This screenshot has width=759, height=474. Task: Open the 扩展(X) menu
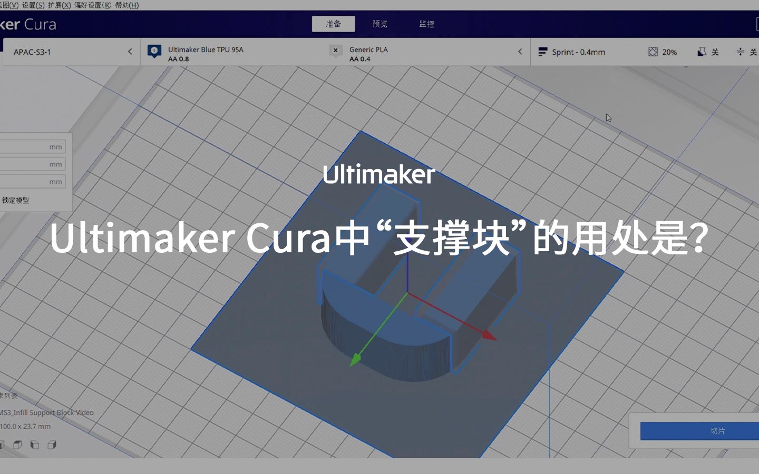click(59, 5)
